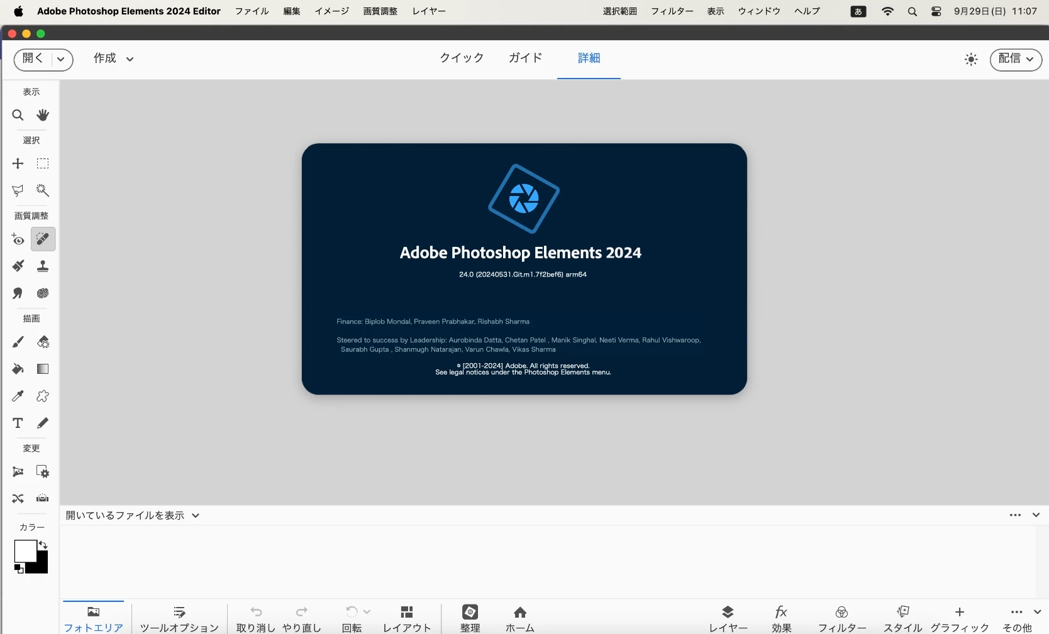1049x634 pixels.
Task: Select the Brush tool
Action: point(18,342)
